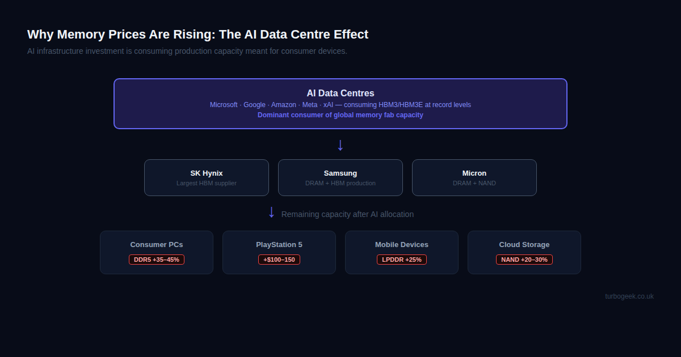Click the Remaining capacity after AI allocation label

click(347, 214)
